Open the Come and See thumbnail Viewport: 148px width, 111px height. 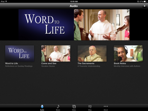point(56,54)
